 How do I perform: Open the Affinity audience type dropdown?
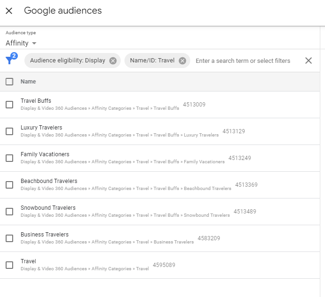21,43
